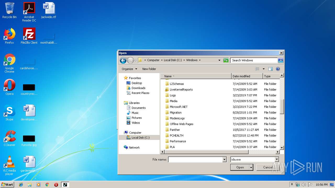
Task: Open the view options dropdown arrow
Action: point(264,69)
